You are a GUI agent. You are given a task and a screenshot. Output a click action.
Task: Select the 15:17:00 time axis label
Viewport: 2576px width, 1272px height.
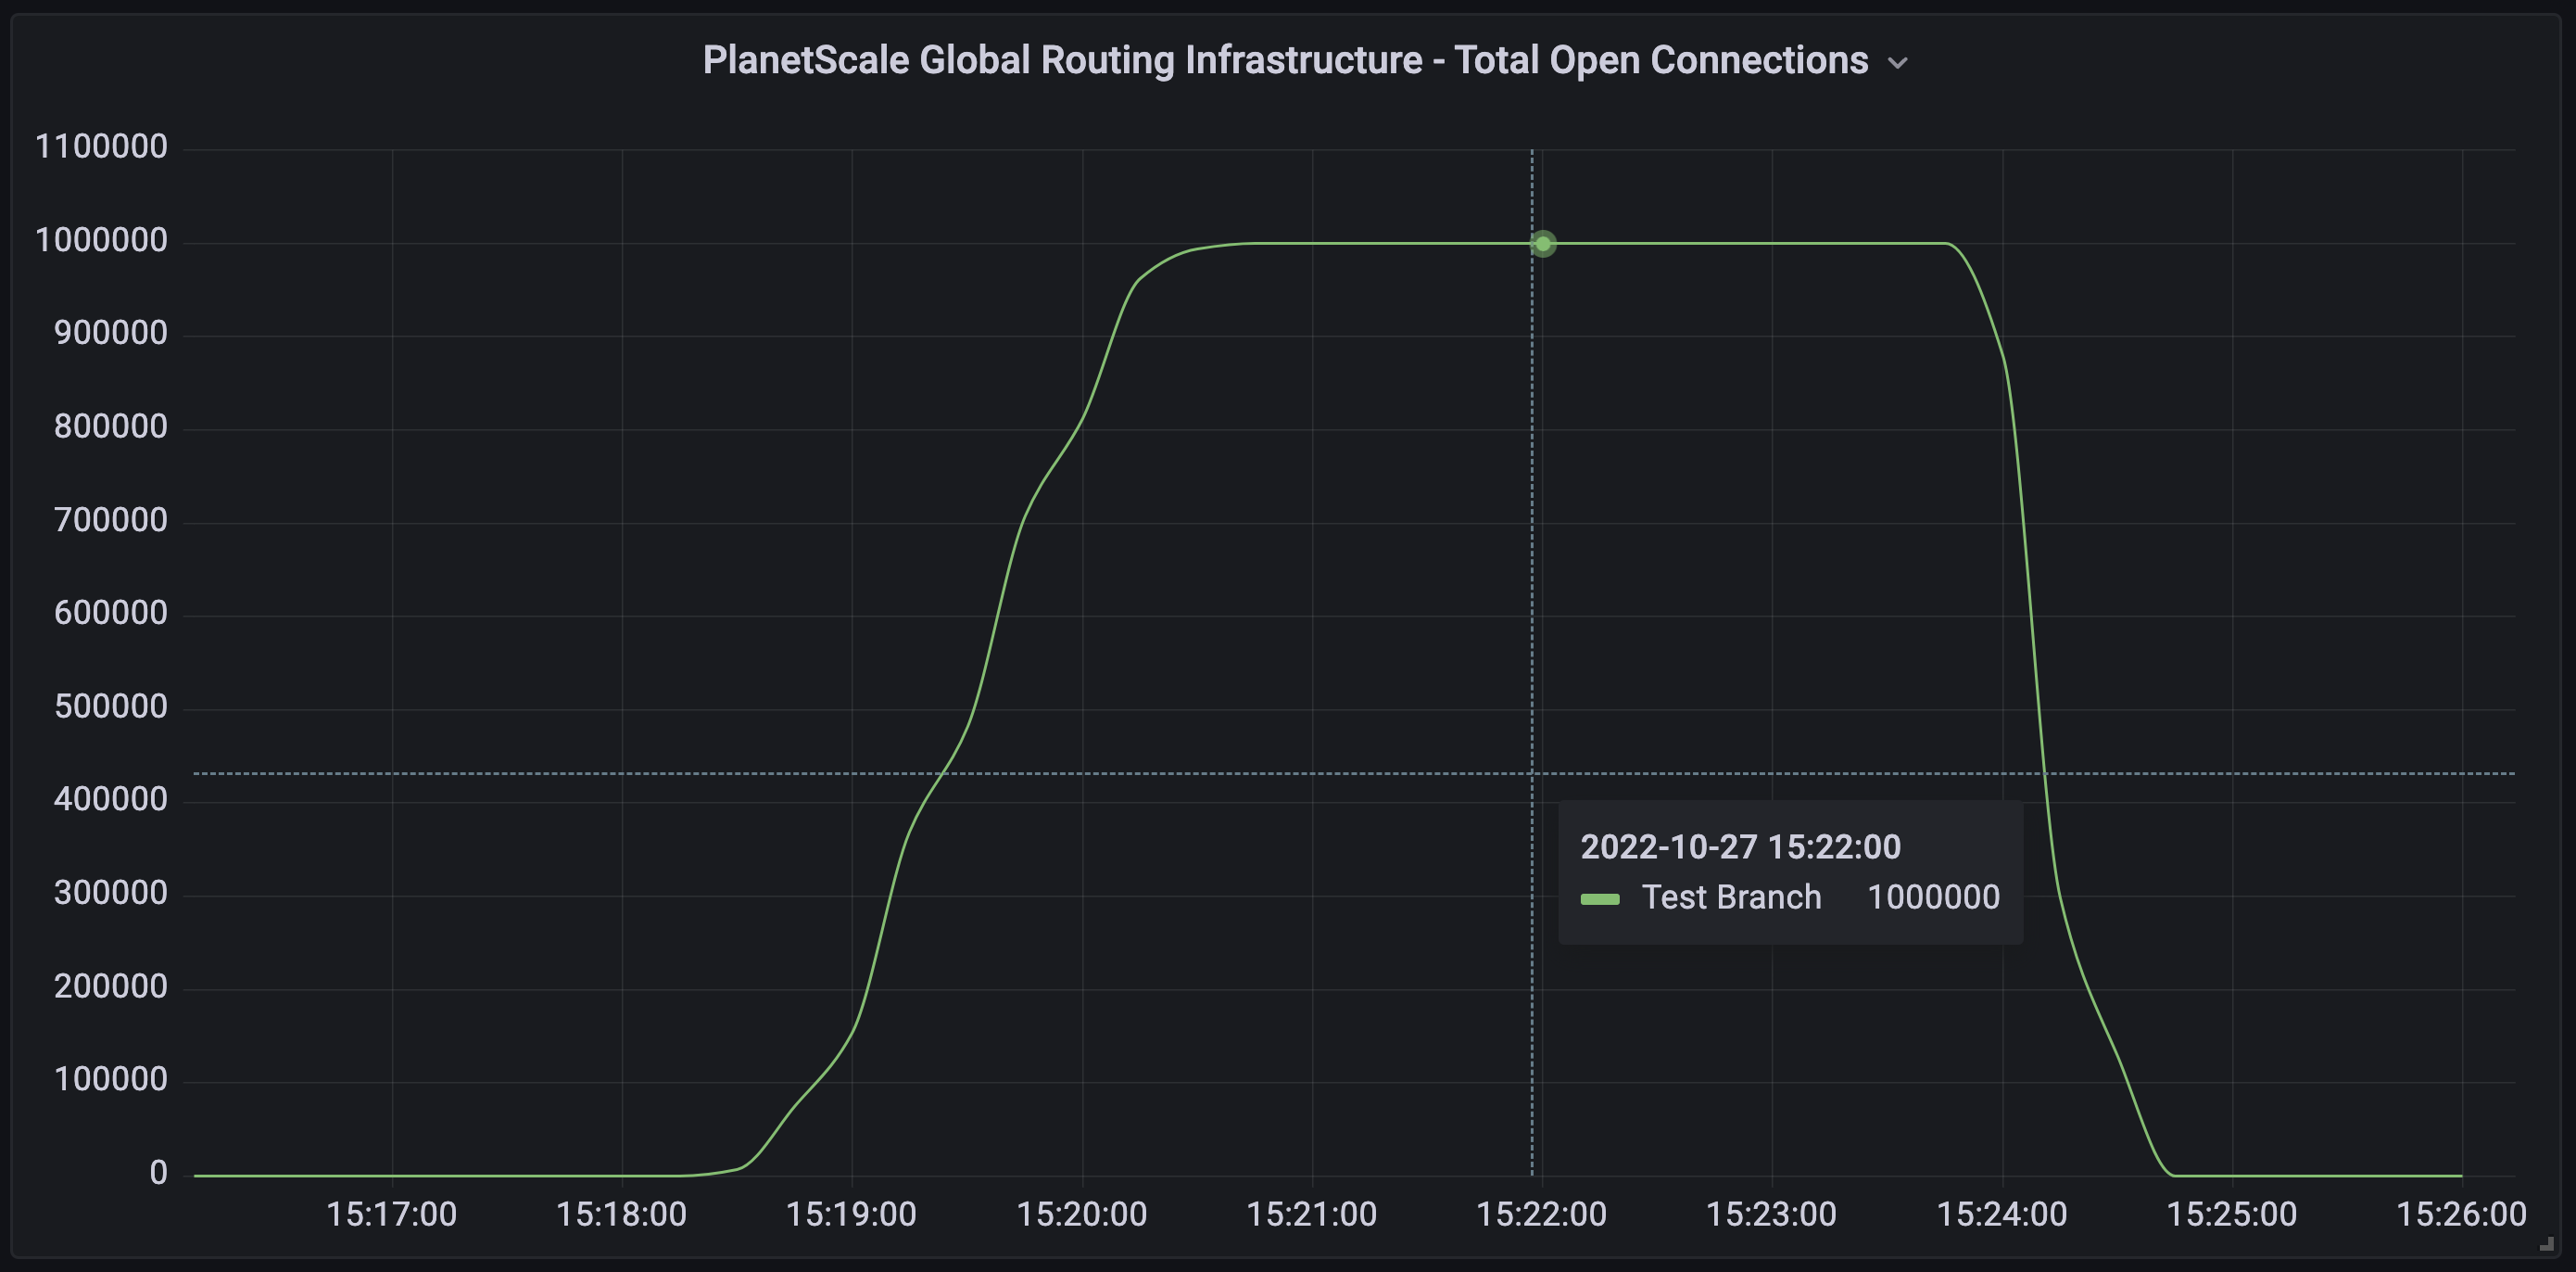[391, 1214]
